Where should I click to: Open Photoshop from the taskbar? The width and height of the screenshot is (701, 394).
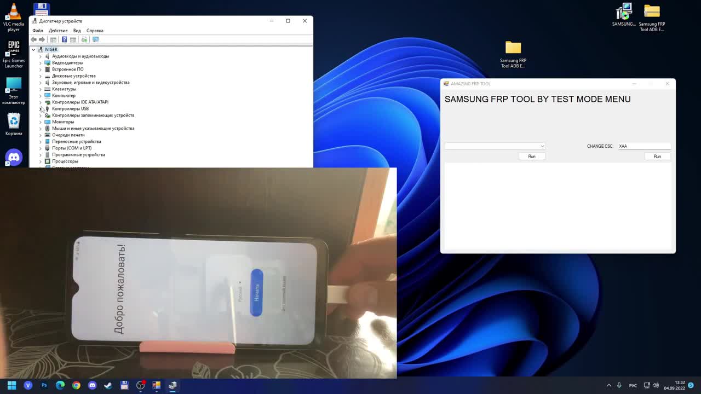click(44, 385)
